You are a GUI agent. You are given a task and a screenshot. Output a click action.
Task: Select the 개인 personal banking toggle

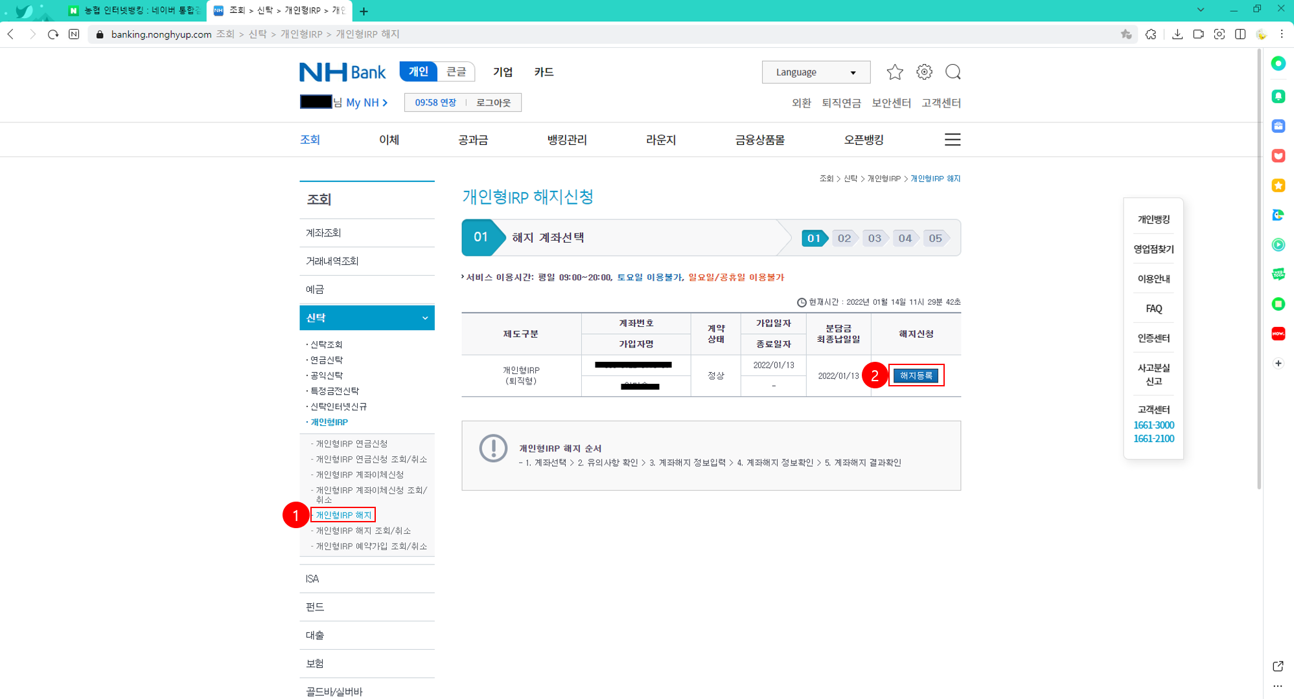419,72
